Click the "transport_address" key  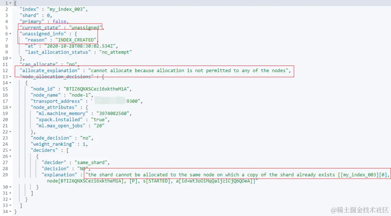56,101
